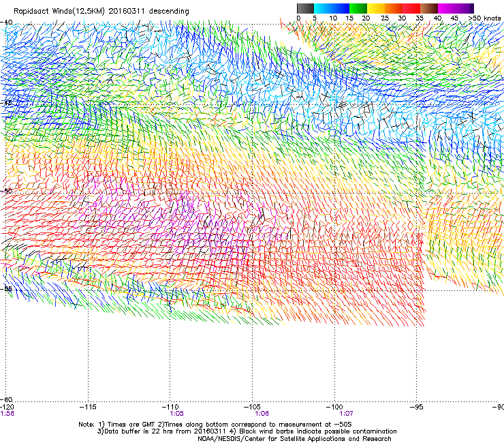Click the green 15-20 knots legend color
504x443 pixels.
click(x=358, y=8)
